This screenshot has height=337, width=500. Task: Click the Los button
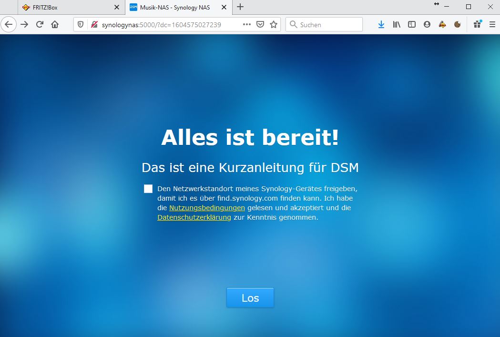250,298
